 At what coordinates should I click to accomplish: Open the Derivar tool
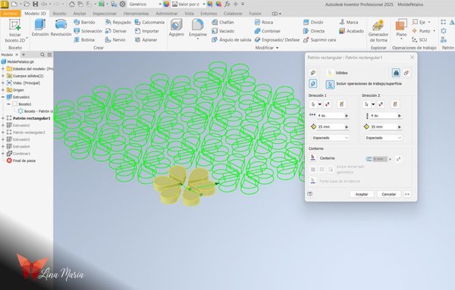116,31
